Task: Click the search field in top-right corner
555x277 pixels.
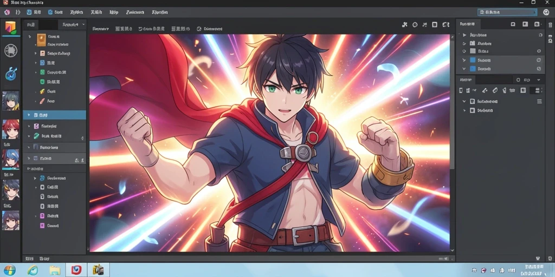Action: point(507,12)
